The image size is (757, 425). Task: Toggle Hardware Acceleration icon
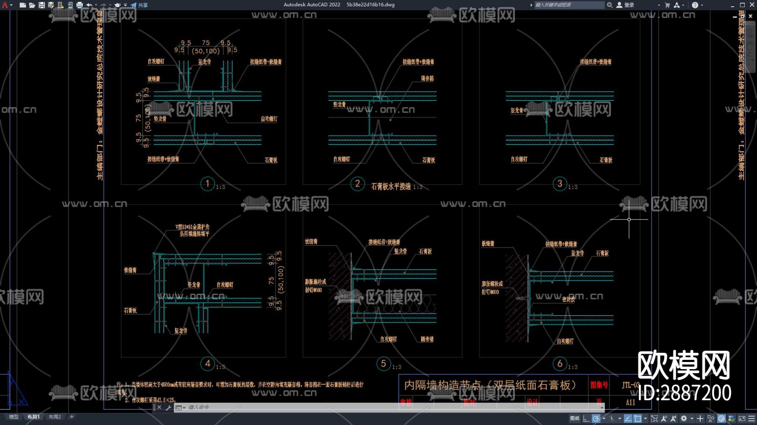pyautogui.click(x=721, y=418)
